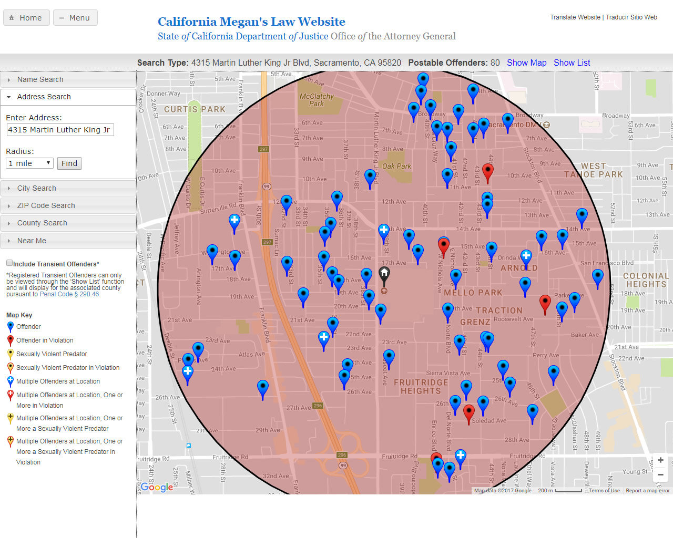Open Penal Code § 290.46 link
The image size is (673, 538).
69,294
